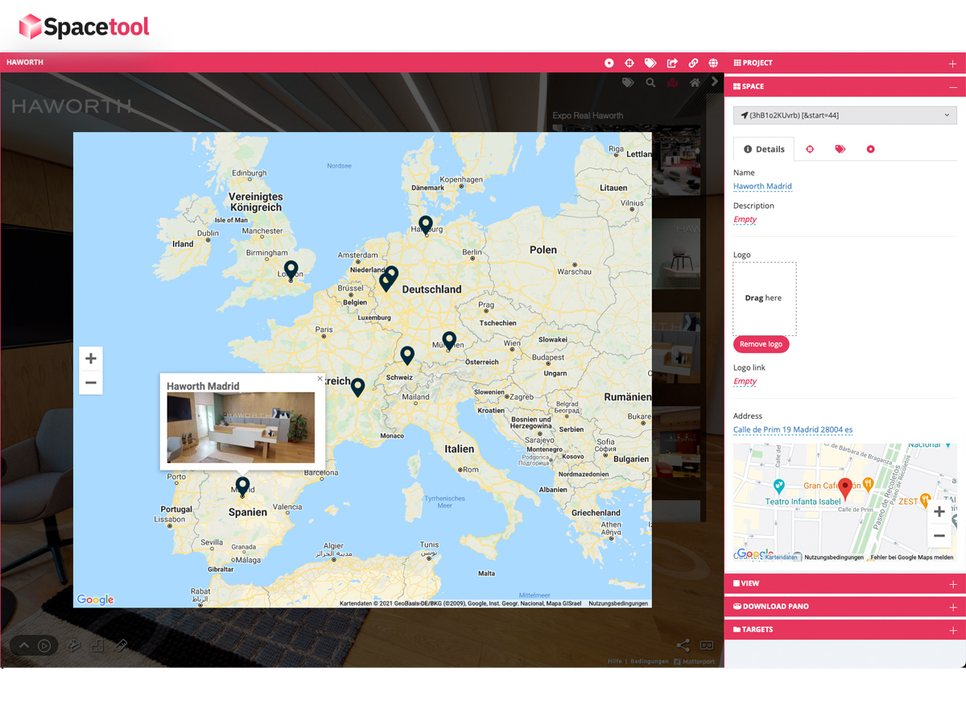Click the Hamburg map pin
966x725 pixels.
[x=426, y=225]
